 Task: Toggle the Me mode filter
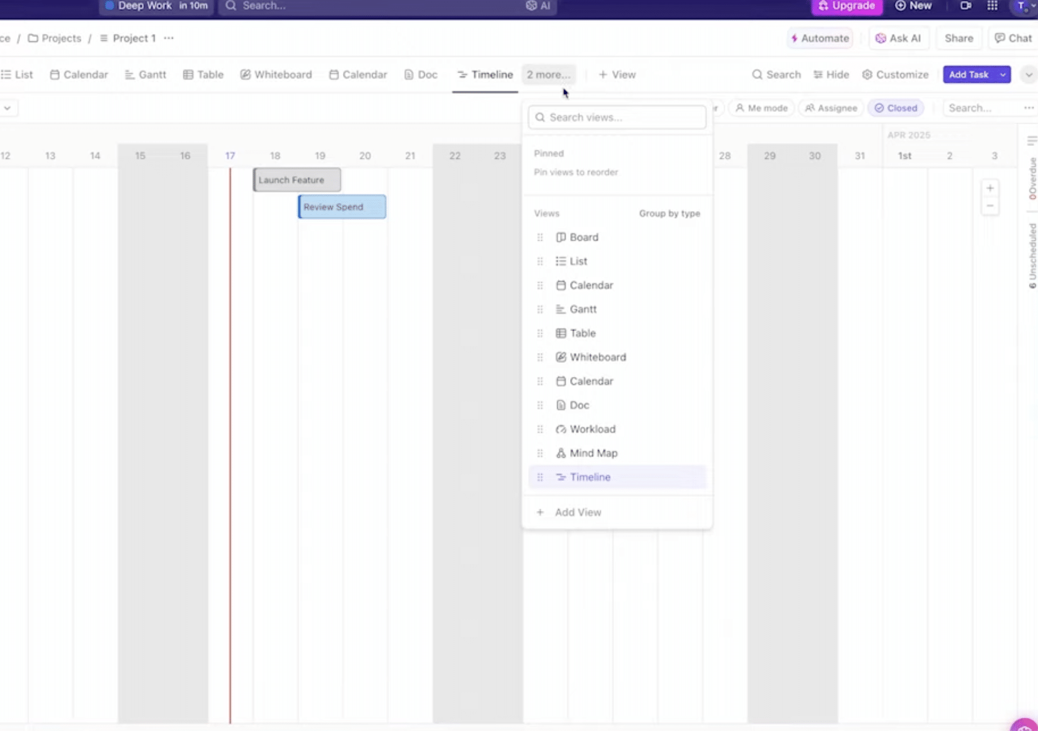761,108
